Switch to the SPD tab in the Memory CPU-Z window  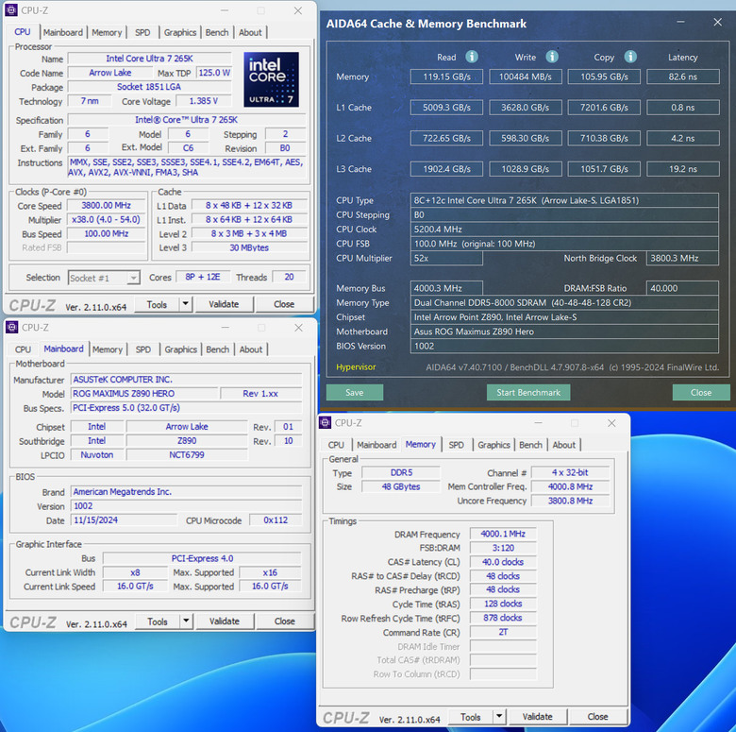tap(457, 445)
